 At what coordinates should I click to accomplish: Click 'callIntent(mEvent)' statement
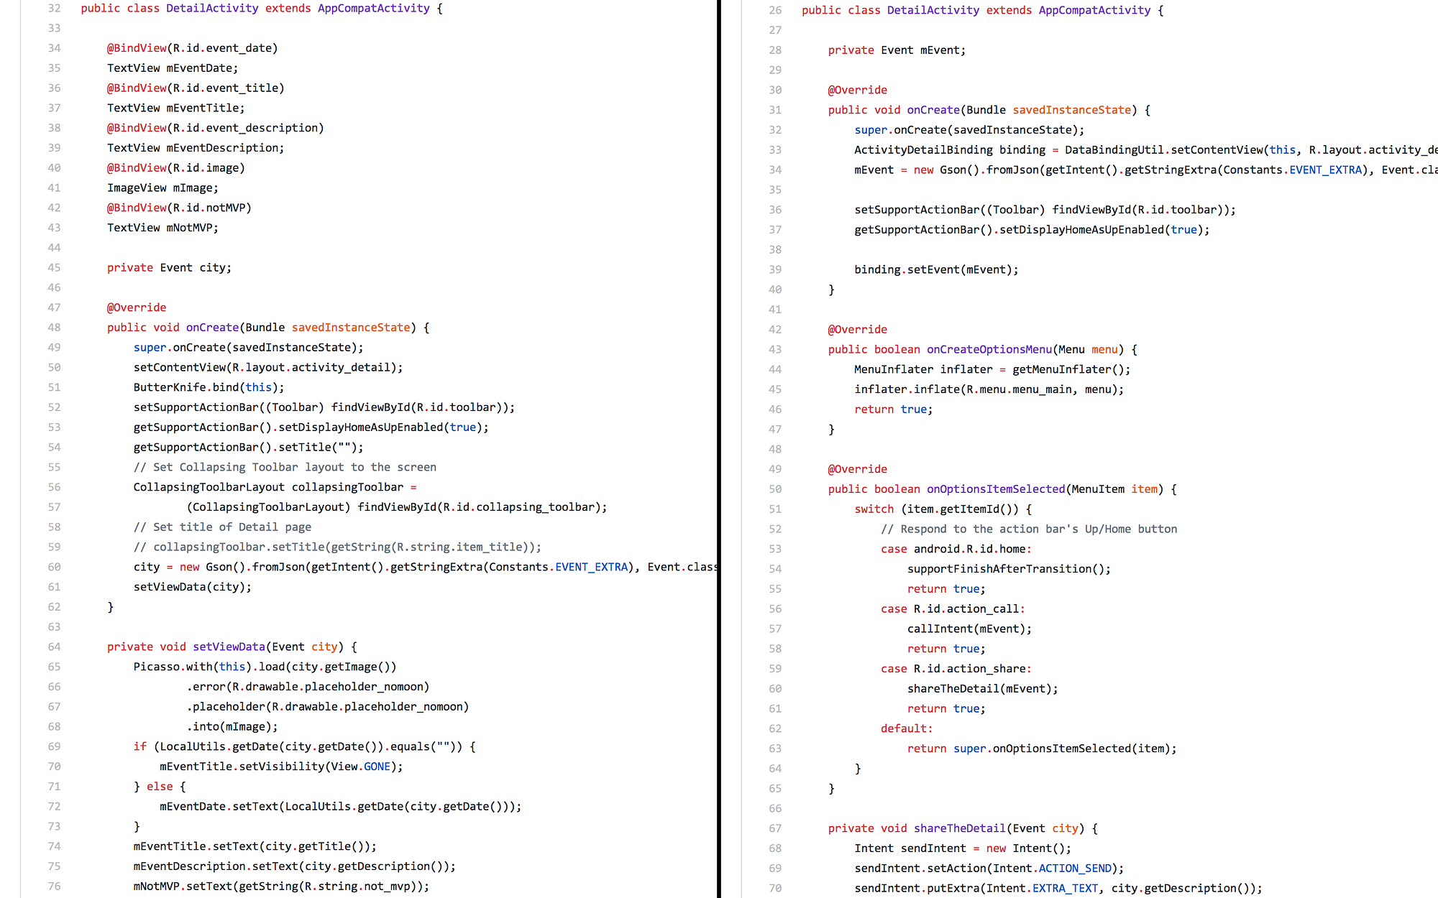click(x=968, y=629)
